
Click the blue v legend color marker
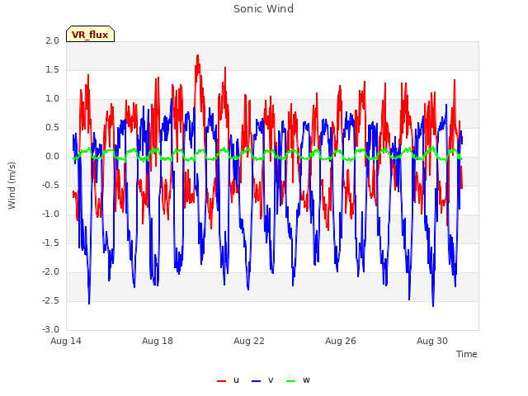click(x=256, y=381)
